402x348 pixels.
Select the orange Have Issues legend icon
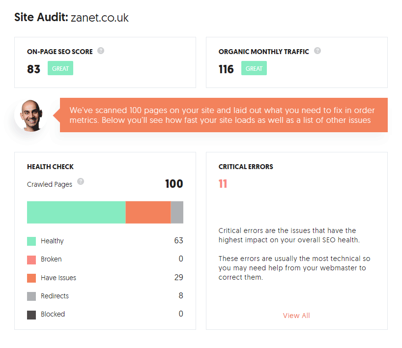tap(30, 277)
